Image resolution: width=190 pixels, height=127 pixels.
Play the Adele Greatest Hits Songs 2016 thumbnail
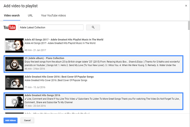[x=15, y=101]
